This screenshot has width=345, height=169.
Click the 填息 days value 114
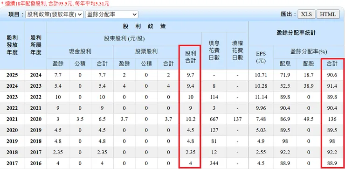214,97
